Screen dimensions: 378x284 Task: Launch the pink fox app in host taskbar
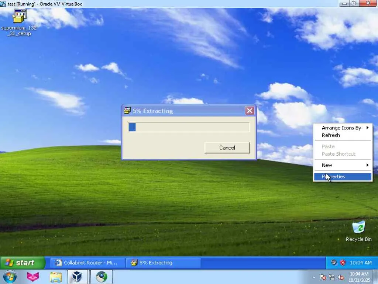33,277
